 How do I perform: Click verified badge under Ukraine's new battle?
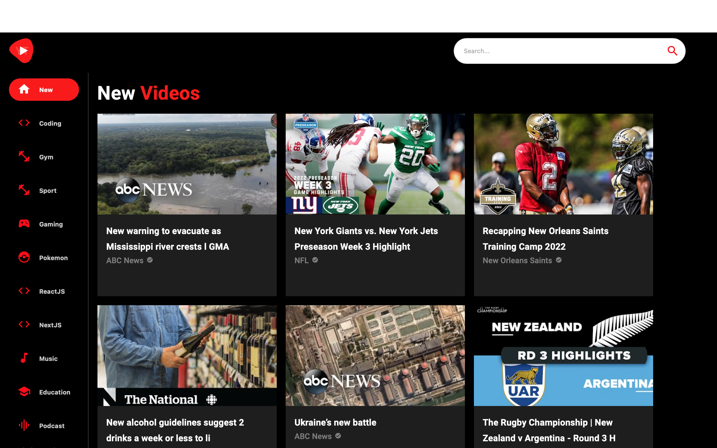[x=338, y=436]
